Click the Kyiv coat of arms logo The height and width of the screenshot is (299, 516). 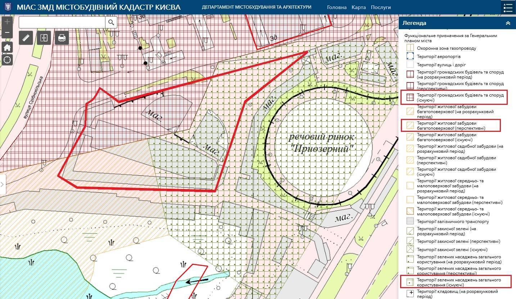coord(8,7)
